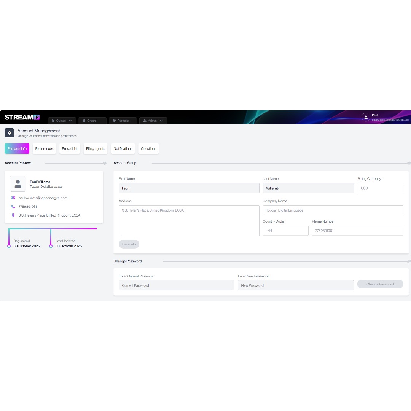Open the Orders menu item
411x411 pixels.
(92, 121)
